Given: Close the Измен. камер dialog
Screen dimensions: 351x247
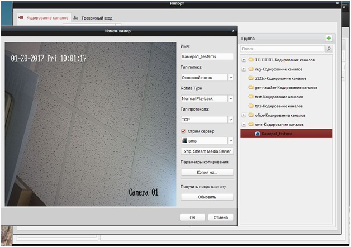Looking at the screenshot, I should 233,30.
